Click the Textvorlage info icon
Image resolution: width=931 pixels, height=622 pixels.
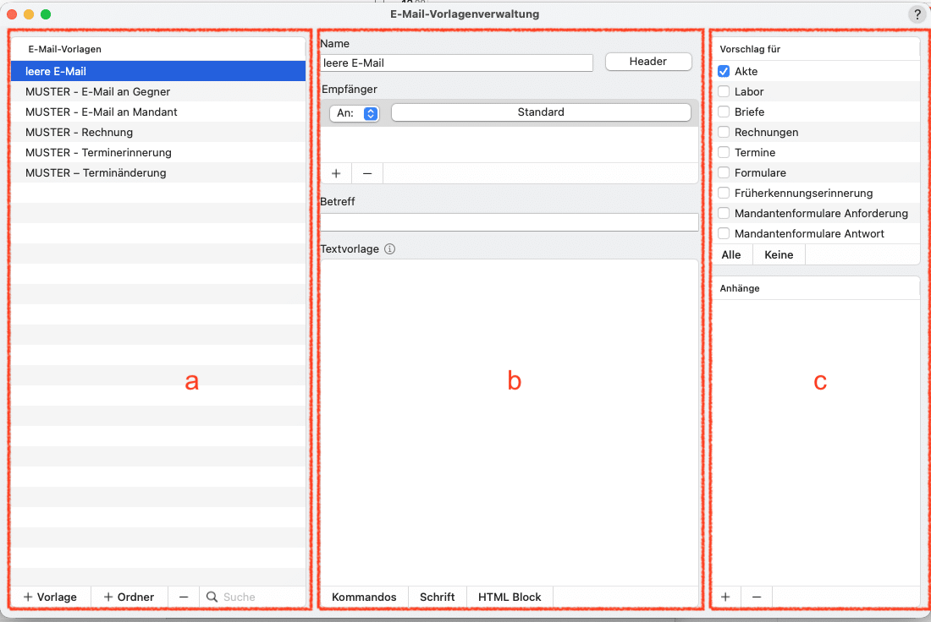coord(389,249)
